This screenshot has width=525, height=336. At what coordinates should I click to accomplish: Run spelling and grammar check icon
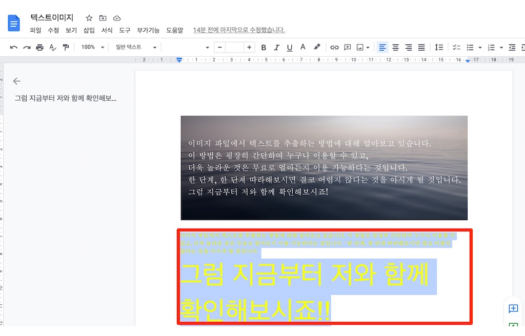[x=52, y=47]
